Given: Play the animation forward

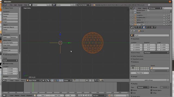Looking at the screenshot, I should (x=86, y=95).
